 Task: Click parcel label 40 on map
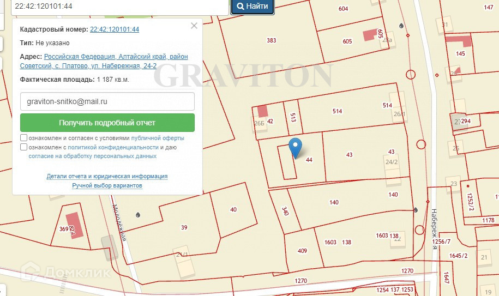233,209
